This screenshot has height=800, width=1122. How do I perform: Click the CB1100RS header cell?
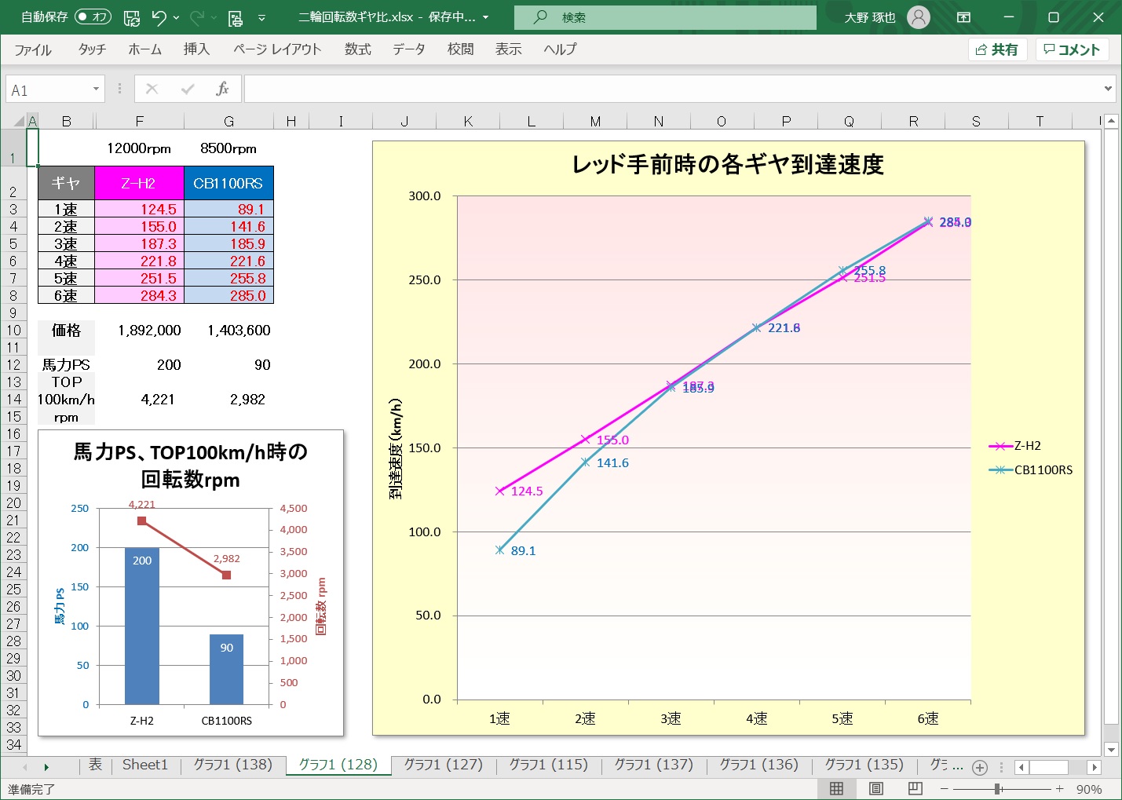coord(228,183)
